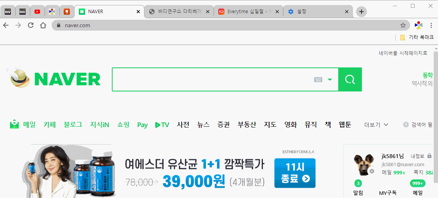
Task: Open the on-screen keyboard icon in search box
Action: click(318, 80)
